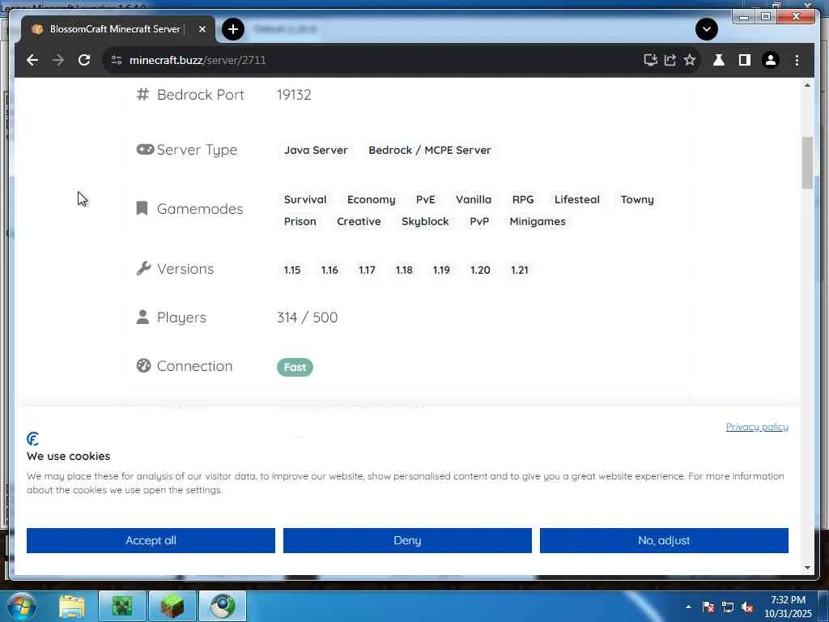
Task: Click the 1.21 version tag
Action: pyautogui.click(x=519, y=271)
